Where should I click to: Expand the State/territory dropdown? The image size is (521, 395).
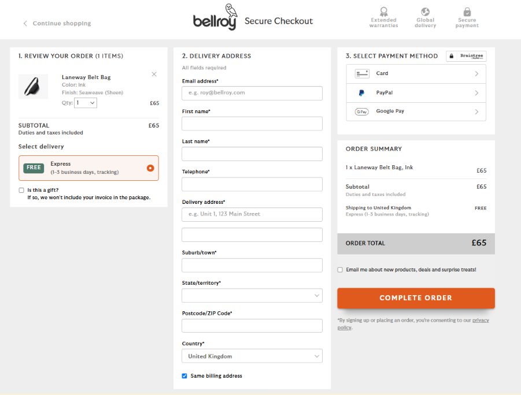tap(252, 296)
